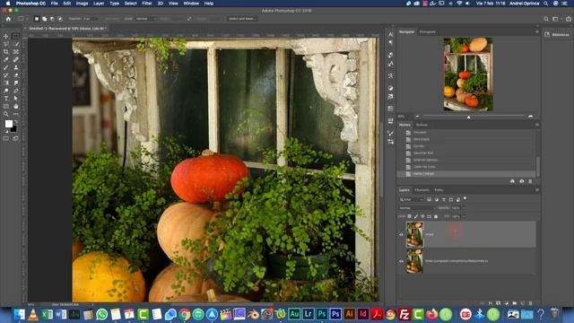Open the workspace switcher in options bar
Screen dimensions: 574x323
point(557,19)
